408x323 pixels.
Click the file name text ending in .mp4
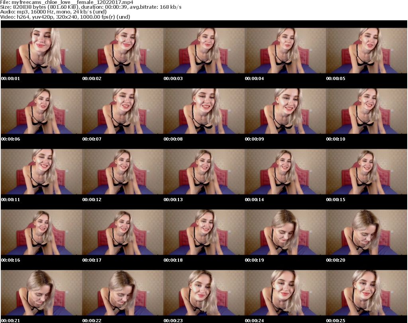coord(72,2)
